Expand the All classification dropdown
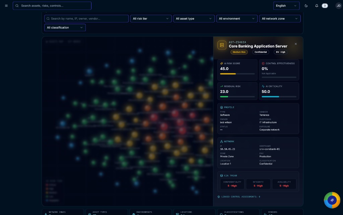Screen dimensions: 343x215 (65, 27)
